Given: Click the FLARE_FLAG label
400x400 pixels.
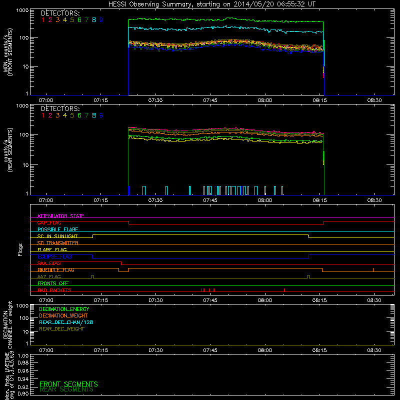Looking at the screenshot, I should pos(52,249).
